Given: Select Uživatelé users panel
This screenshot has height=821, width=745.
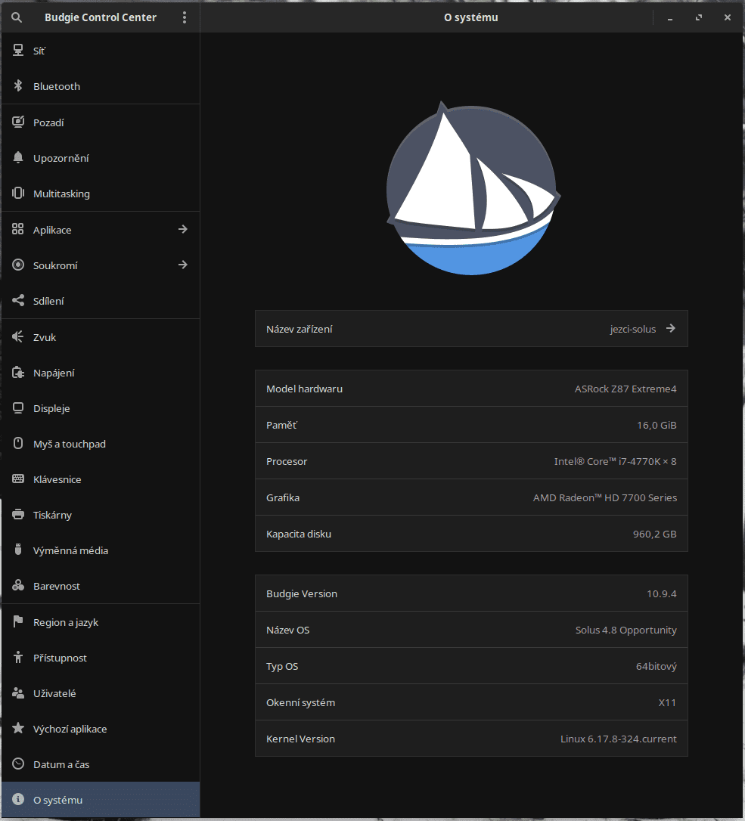Looking at the screenshot, I should [101, 694].
